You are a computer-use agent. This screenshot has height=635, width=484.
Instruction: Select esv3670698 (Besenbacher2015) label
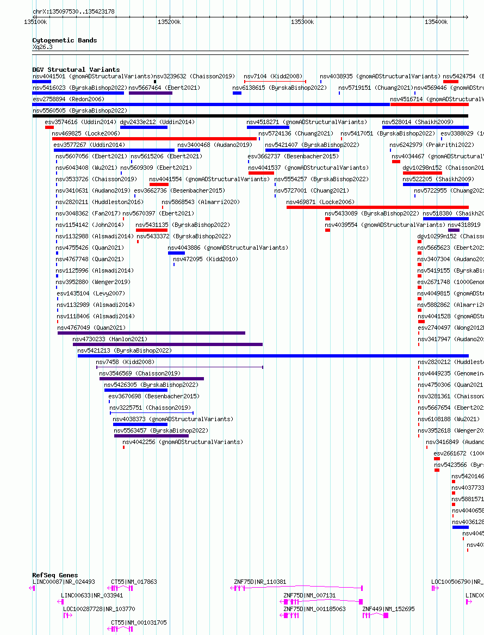[x=154, y=397]
